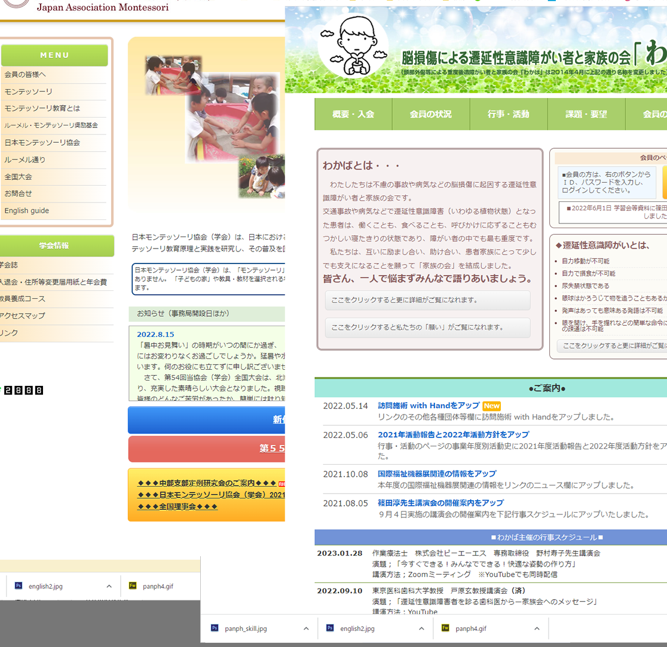Open 会員の皆様へ in the Montessori menu

point(54,75)
